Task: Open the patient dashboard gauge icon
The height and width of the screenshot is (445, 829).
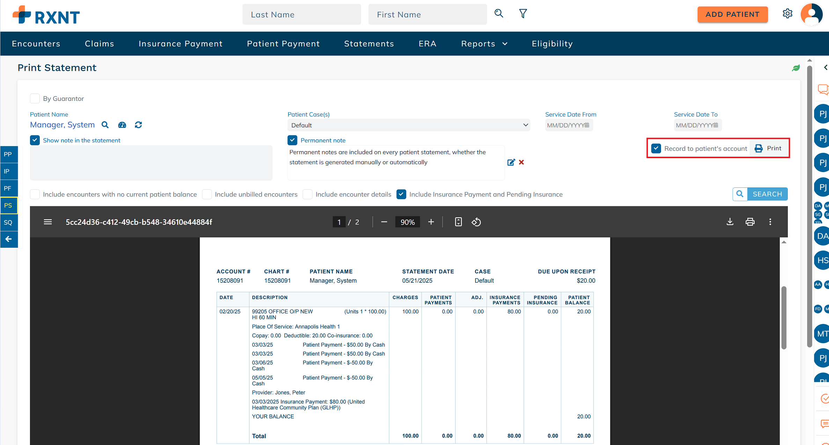Action: click(x=122, y=125)
